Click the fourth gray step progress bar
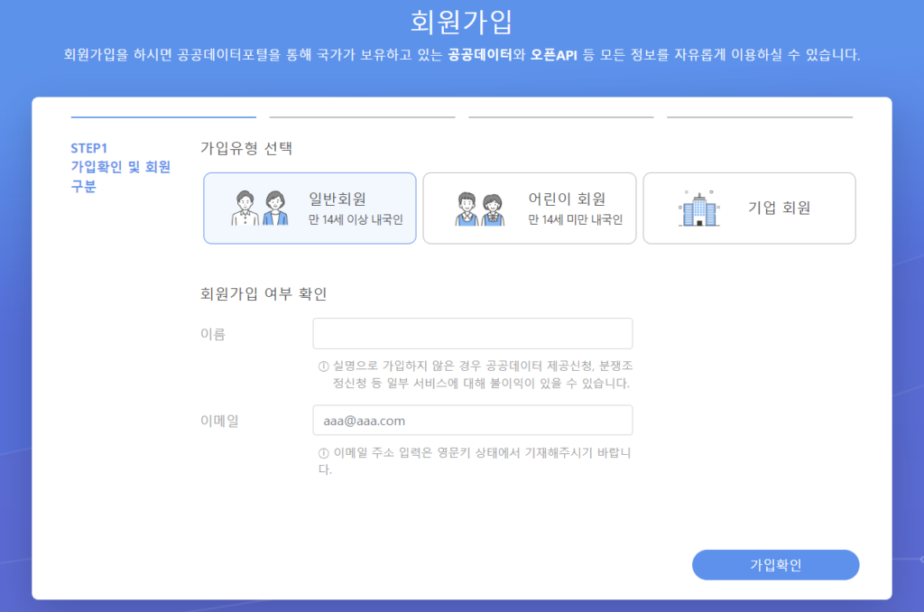This screenshot has height=612, width=924. [759, 116]
